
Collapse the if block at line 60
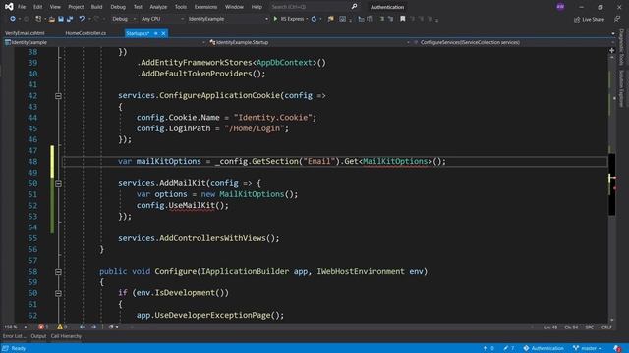pyautogui.click(x=58, y=293)
